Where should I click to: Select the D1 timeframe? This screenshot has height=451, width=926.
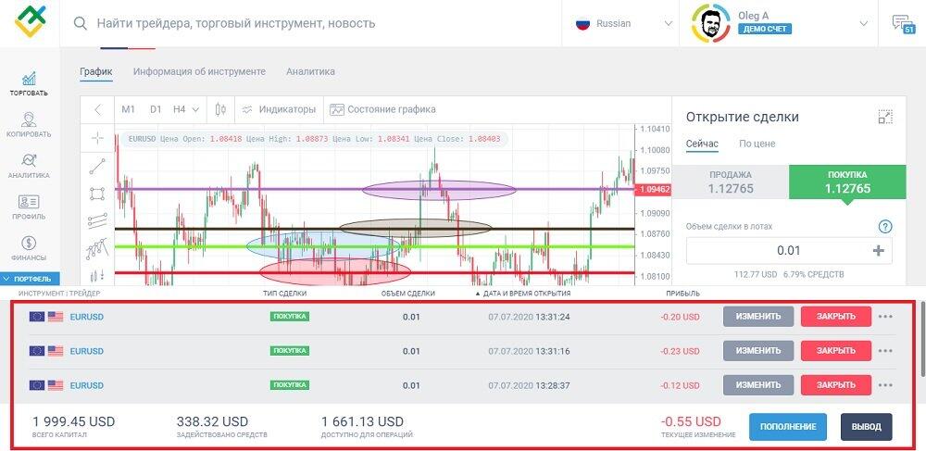click(x=156, y=109)
